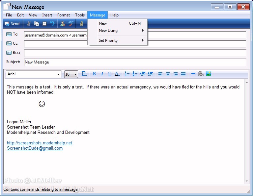Toggle underline formatting
253x196 pixels.
[x=110, y=74]
